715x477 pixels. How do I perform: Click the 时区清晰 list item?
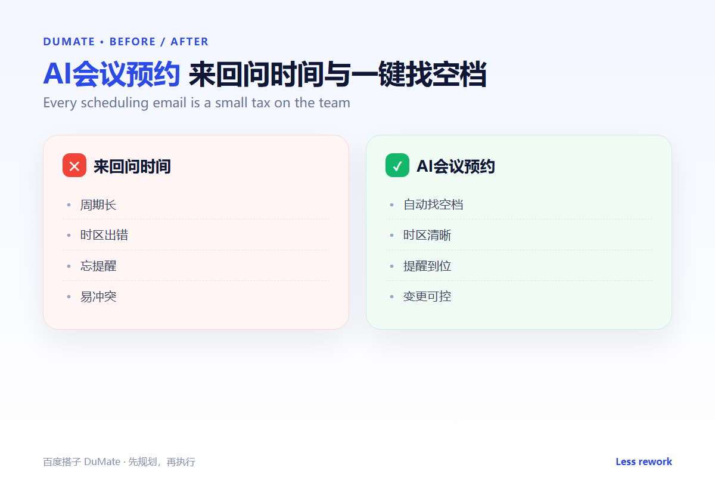[x=519, y=235]
